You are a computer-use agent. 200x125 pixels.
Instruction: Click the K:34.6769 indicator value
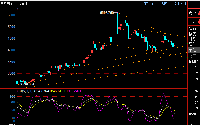[x=41, y=91]
